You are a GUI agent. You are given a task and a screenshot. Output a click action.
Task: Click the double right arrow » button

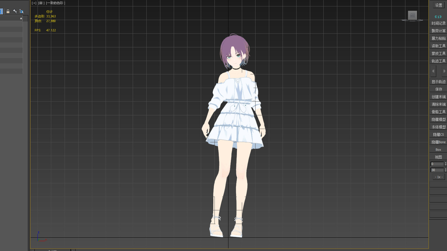tap(444, 71)
